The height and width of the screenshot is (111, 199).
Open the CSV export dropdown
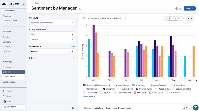[187, 108]
